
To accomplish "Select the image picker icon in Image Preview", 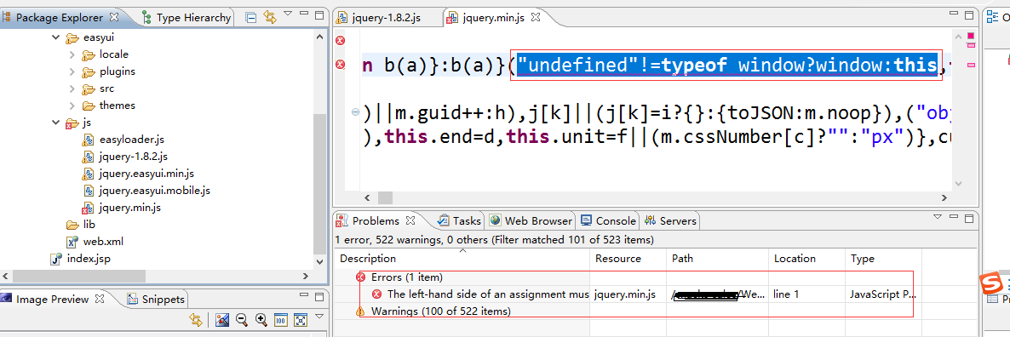I will coord(222,320).
